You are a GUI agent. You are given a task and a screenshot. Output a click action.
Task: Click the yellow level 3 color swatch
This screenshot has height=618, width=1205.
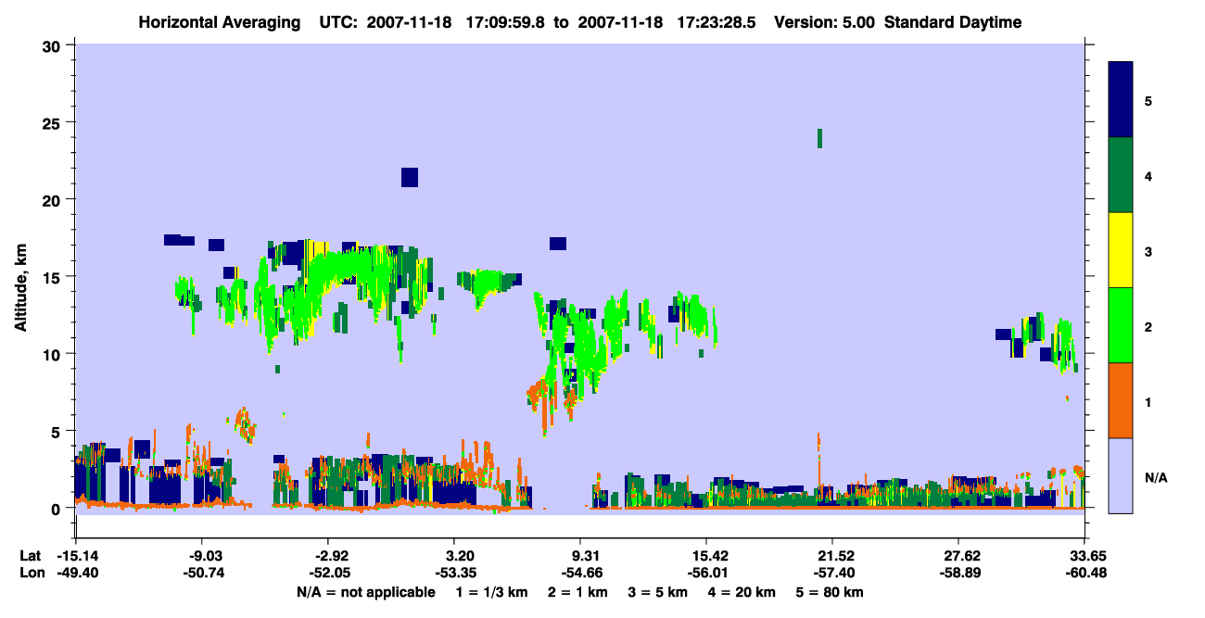coord(1121,250)
